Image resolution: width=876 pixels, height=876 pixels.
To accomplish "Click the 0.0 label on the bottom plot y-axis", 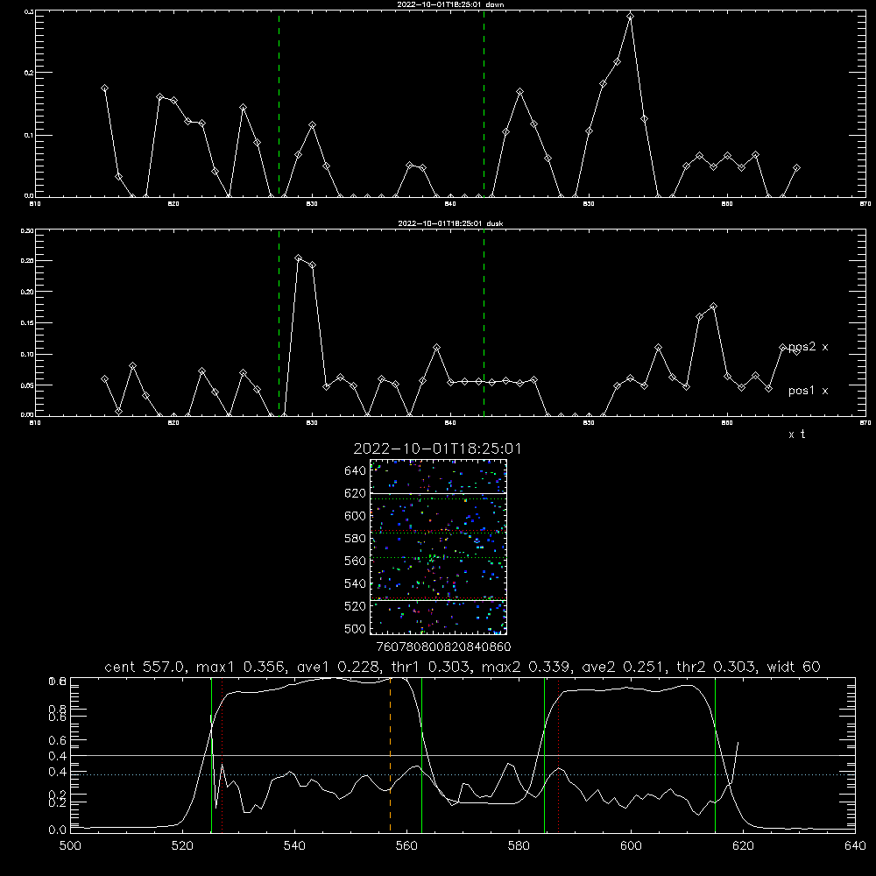I will point(57,830).
